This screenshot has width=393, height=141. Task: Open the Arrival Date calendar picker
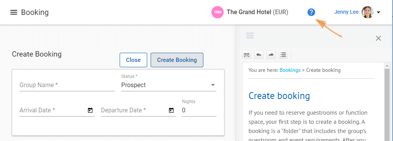(90, 110)
